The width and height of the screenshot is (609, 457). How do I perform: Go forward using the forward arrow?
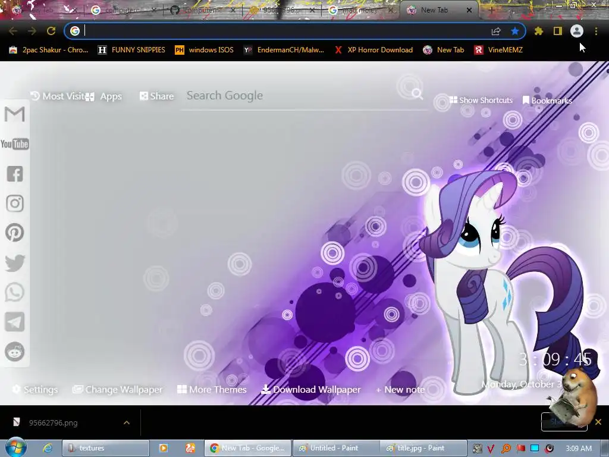tap(32, 31)
